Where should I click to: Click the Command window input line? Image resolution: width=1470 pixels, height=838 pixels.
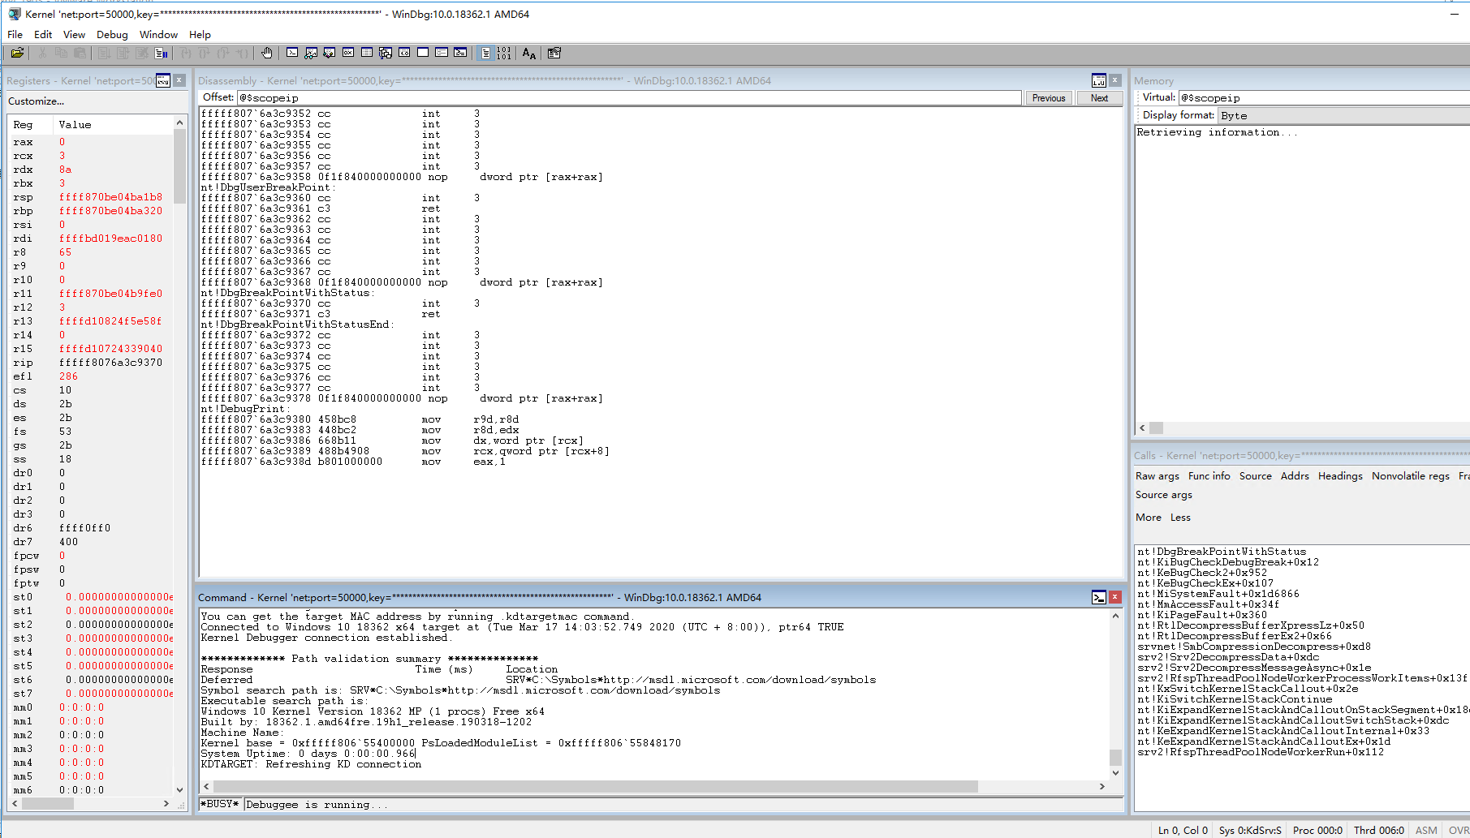click(683, 805)
